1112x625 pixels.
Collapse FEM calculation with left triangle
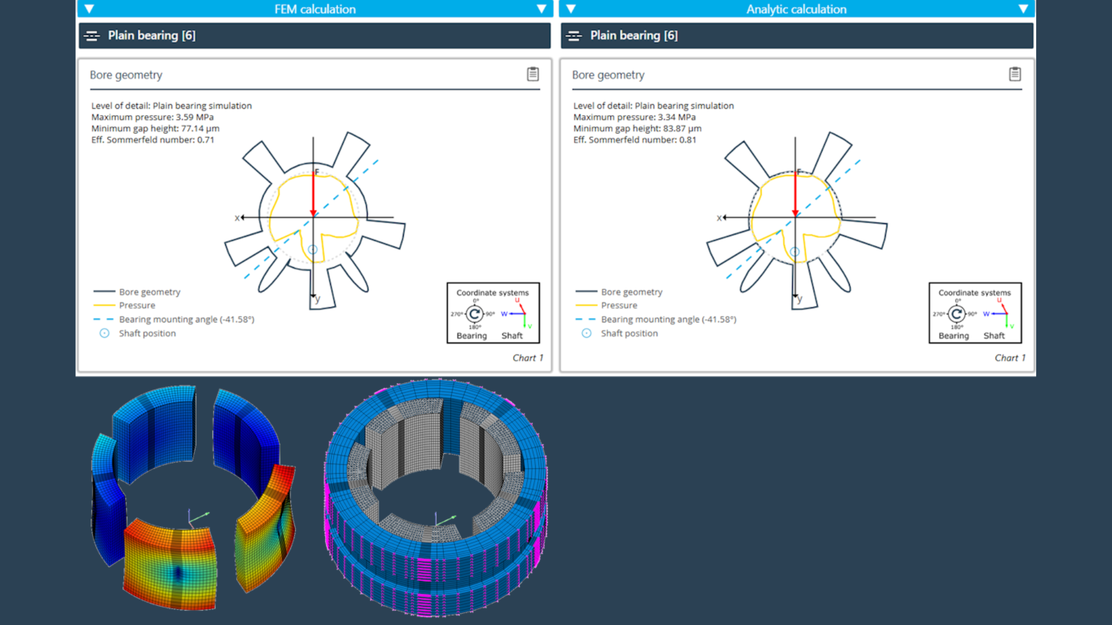point(89,9)
